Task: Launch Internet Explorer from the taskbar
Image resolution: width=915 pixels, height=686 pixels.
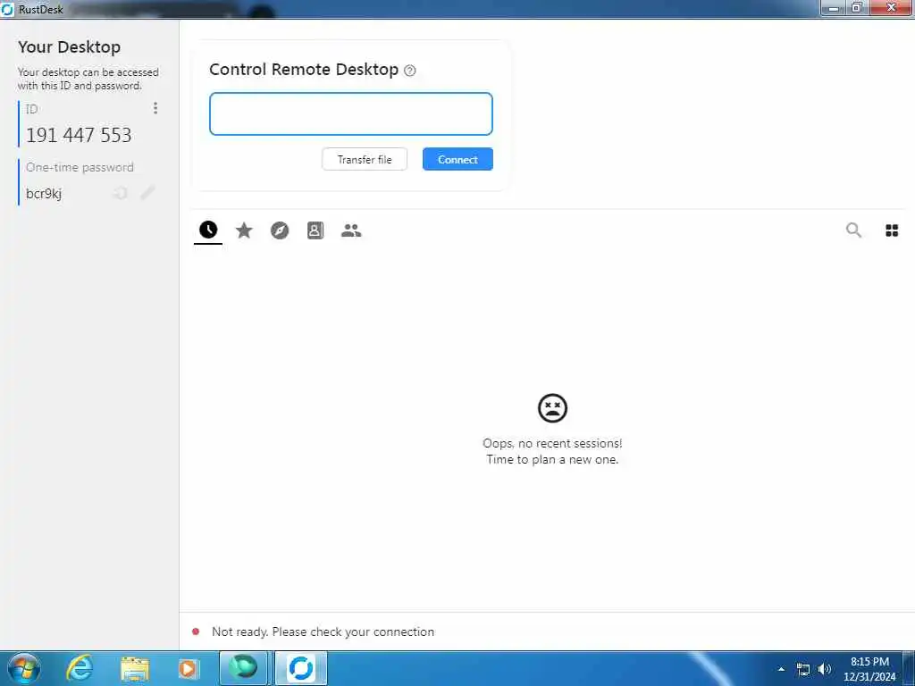Action: (x=79, y=668)
